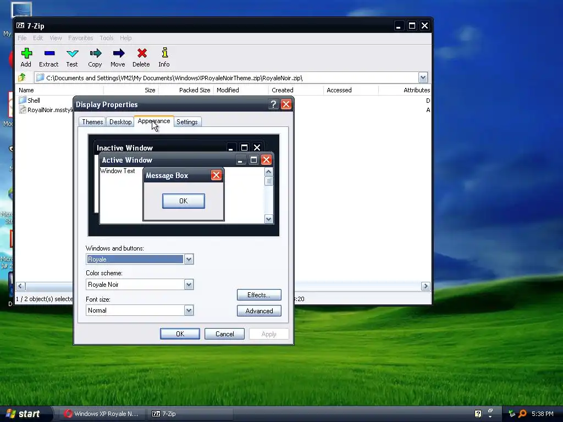Open the Edit menu in 7-Zip
The height and width of the screenshot is (422, 563).
(38, 38)
